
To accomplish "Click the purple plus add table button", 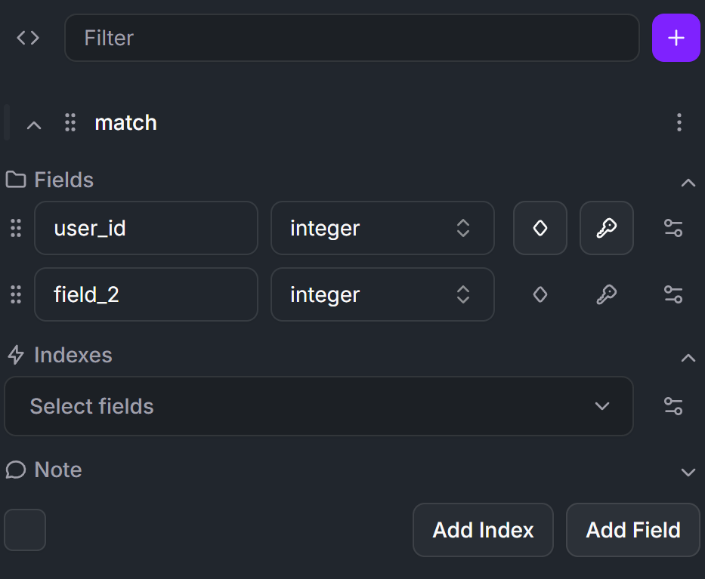I will [676, 38].
